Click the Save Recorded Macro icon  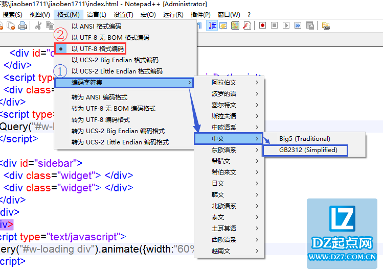coord(310,26)
